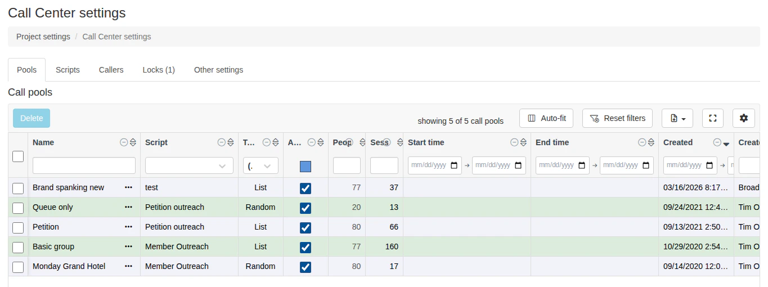The width and height of the screenshot is (768, 287).
Task: Open calendar for Start time to date
Action: [518, 165]
